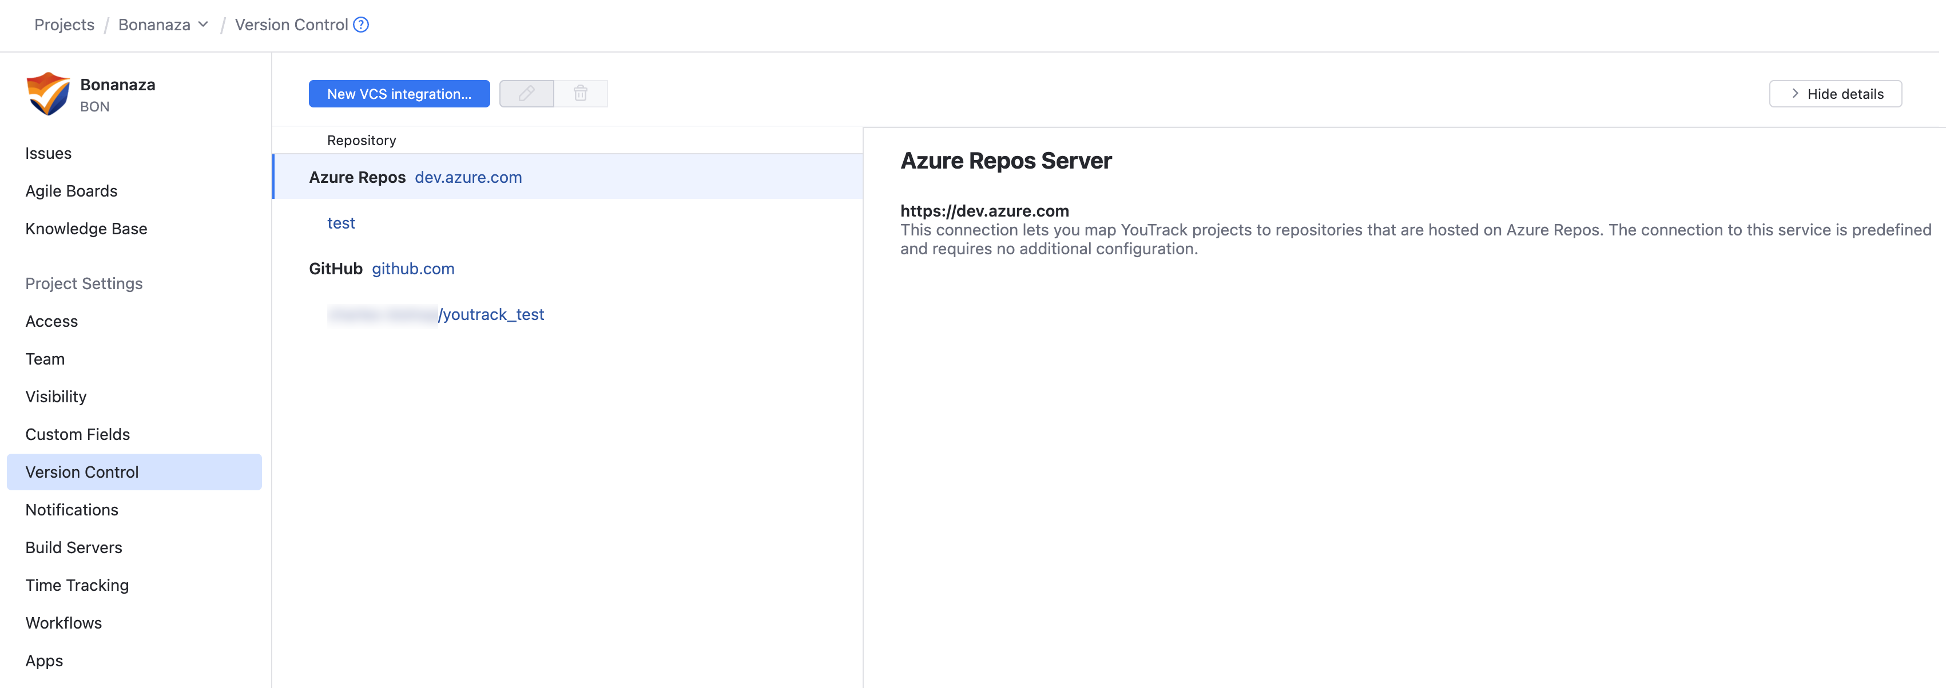Expand the Bonanaza project dropdown
This screenshot has width=1946, height=688.
tap(202, 24)
